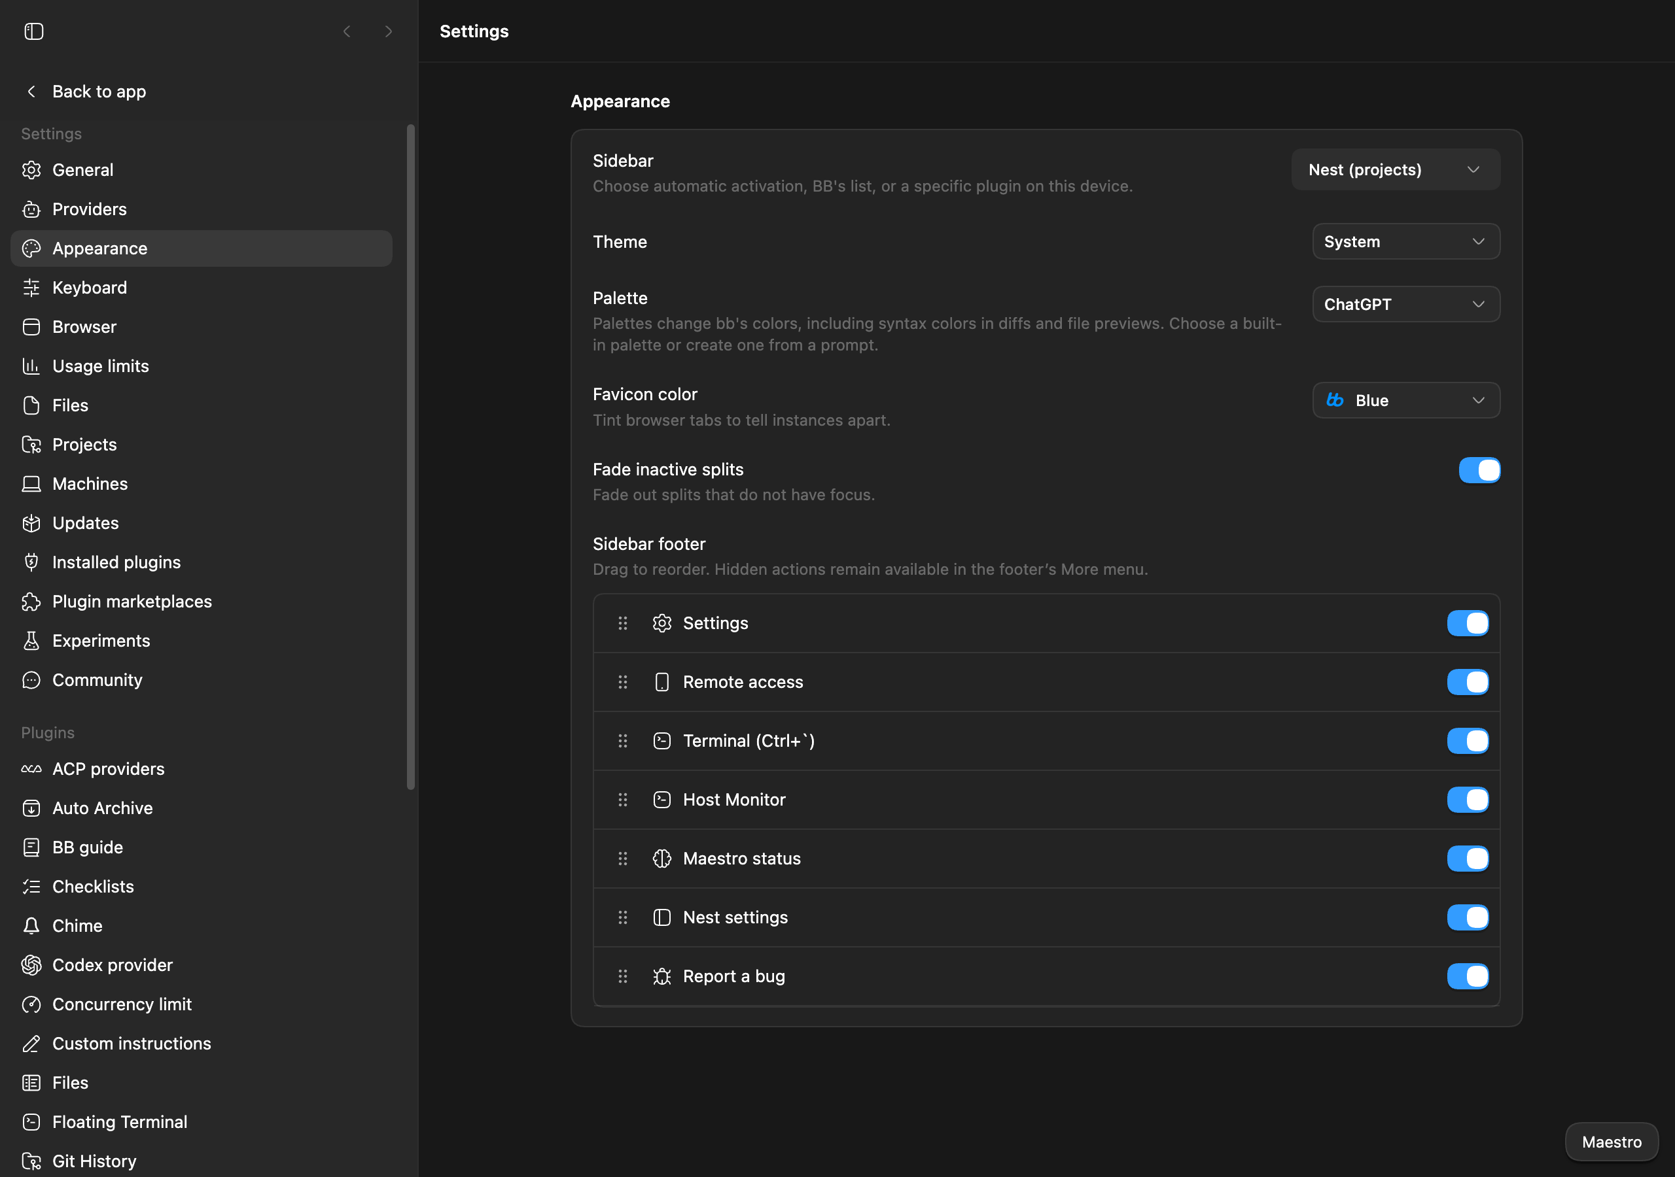Click the General gear icon

31,170
